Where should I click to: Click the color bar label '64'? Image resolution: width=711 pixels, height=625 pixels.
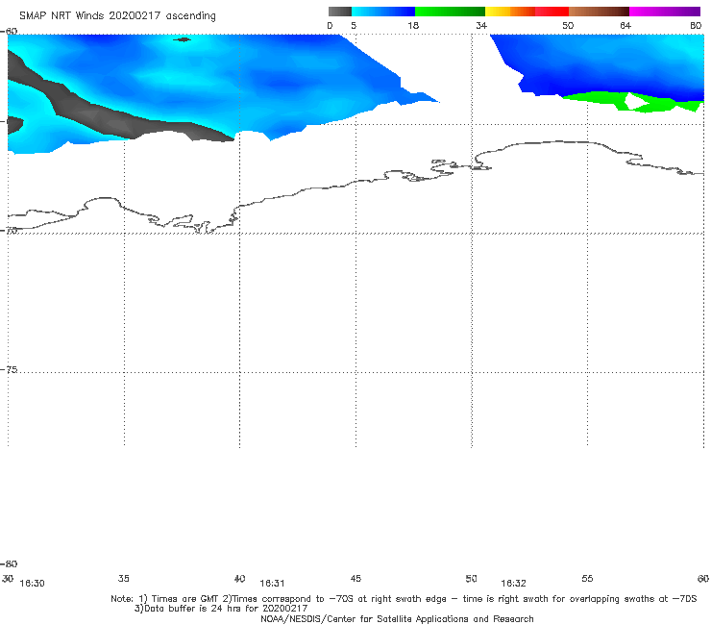pos(625,26)
